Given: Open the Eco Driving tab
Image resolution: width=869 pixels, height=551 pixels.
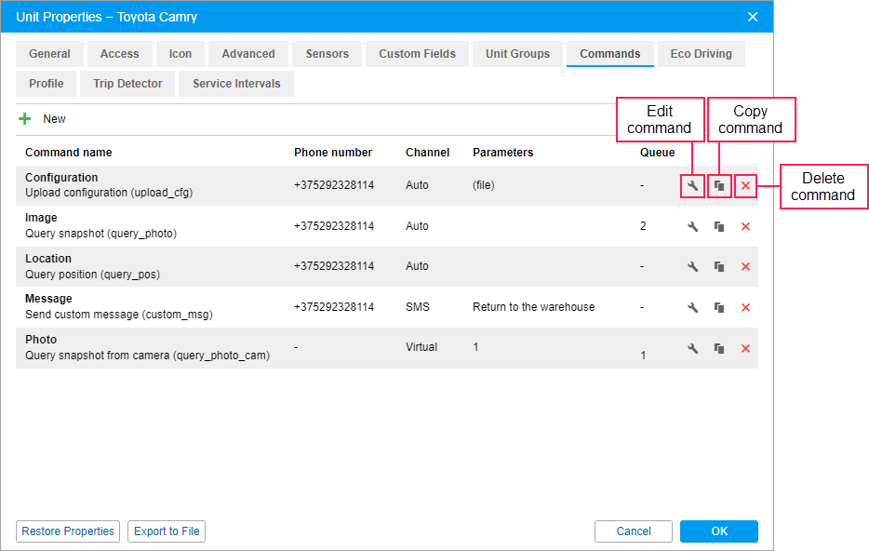Looking at the screenshot, I should 702,54.
